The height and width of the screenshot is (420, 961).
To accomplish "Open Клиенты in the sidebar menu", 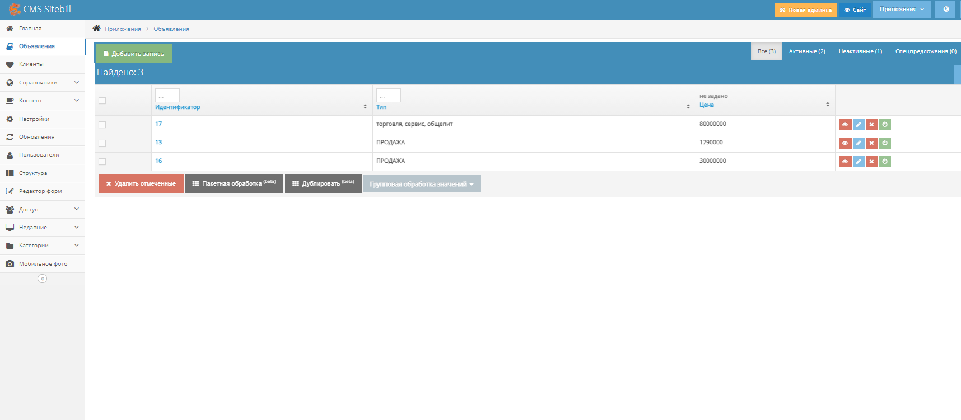I will coord(31,64).
